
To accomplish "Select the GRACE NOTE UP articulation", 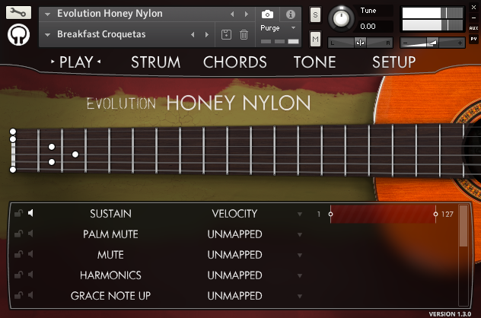I will tap(110, 295).
